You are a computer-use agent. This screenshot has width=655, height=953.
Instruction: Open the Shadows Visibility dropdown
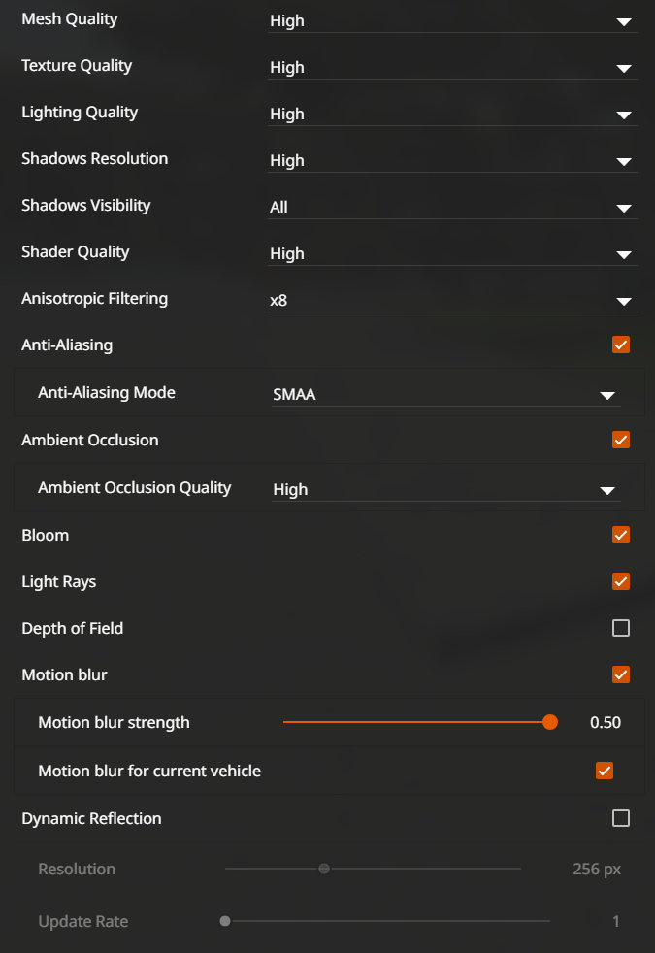451,207
